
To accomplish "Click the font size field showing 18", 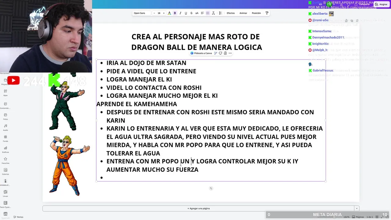I will point(159,13).
